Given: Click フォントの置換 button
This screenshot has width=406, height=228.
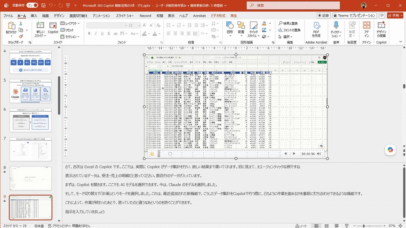Looking at the screenshot, I should [289, 30].
